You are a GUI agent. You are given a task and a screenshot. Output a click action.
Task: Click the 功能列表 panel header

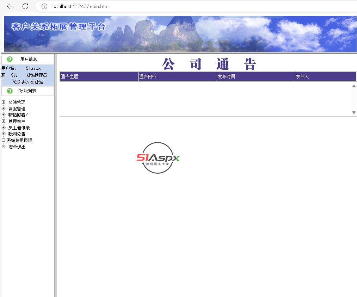pyautogui.click(x=28, y=91)
